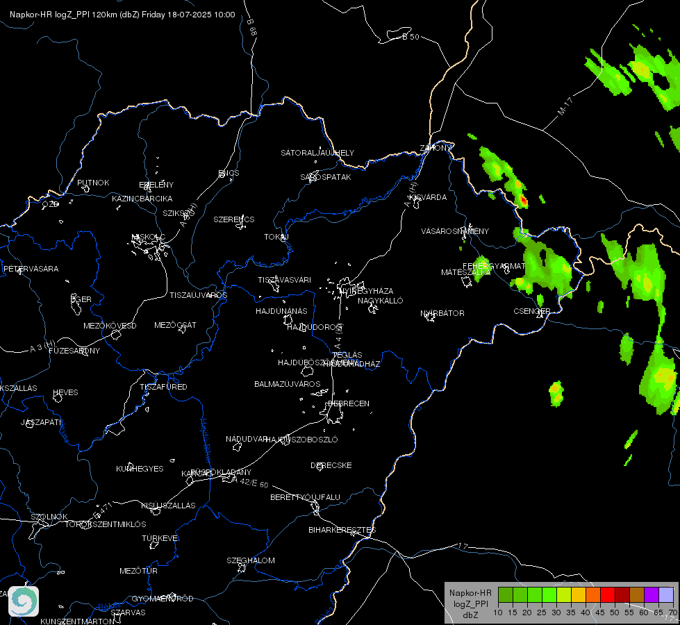Click the TISZAVASVARI town label
This screenshot has width=680, height=625.
pyautogui.click(x=285, y=280)
